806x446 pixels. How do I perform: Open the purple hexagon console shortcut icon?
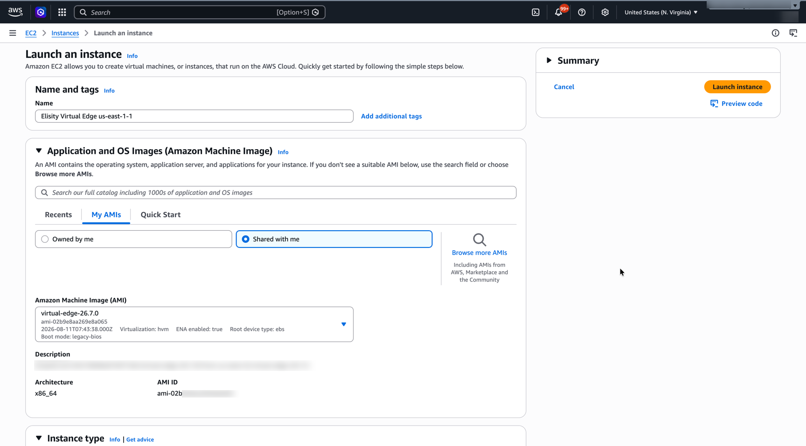[41, 12]
